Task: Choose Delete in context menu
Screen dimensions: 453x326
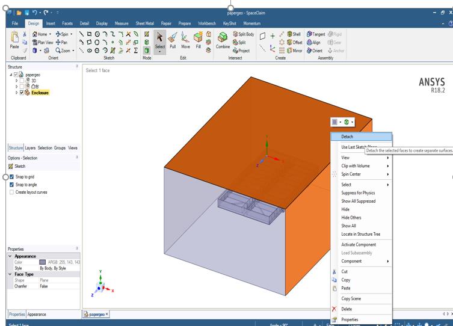Action: [362, 309]
